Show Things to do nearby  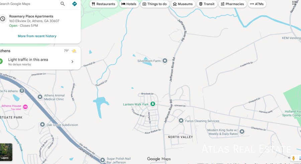point(155,4)
